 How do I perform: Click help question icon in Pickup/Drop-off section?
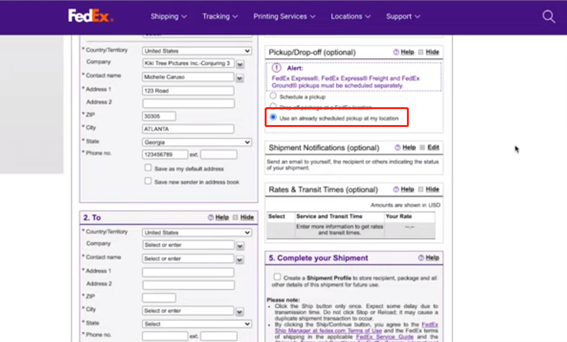(x=396, y=52)
